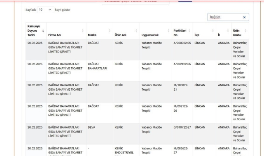
Task: Select row with brand BAĞDAT BAHARATLARI
Action: (137, 71)
